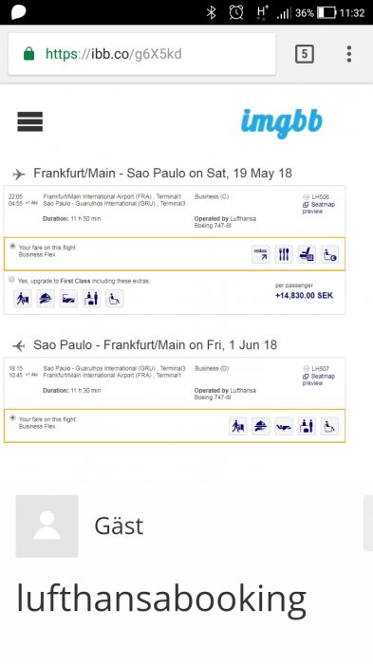Select the return flight Business Flex radio button
Image resolution: width=373 pixels, height=664 pixels.
pos(12,418)
